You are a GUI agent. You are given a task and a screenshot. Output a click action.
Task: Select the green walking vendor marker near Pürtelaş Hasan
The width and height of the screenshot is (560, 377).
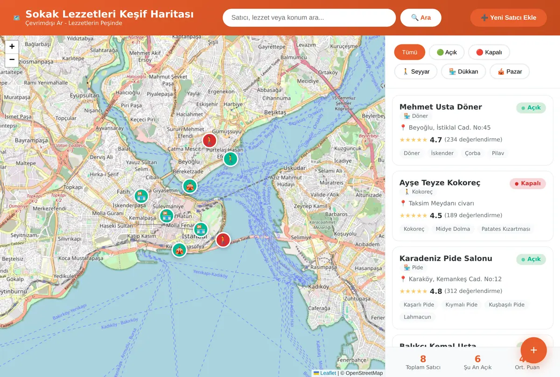pos(230,159)
